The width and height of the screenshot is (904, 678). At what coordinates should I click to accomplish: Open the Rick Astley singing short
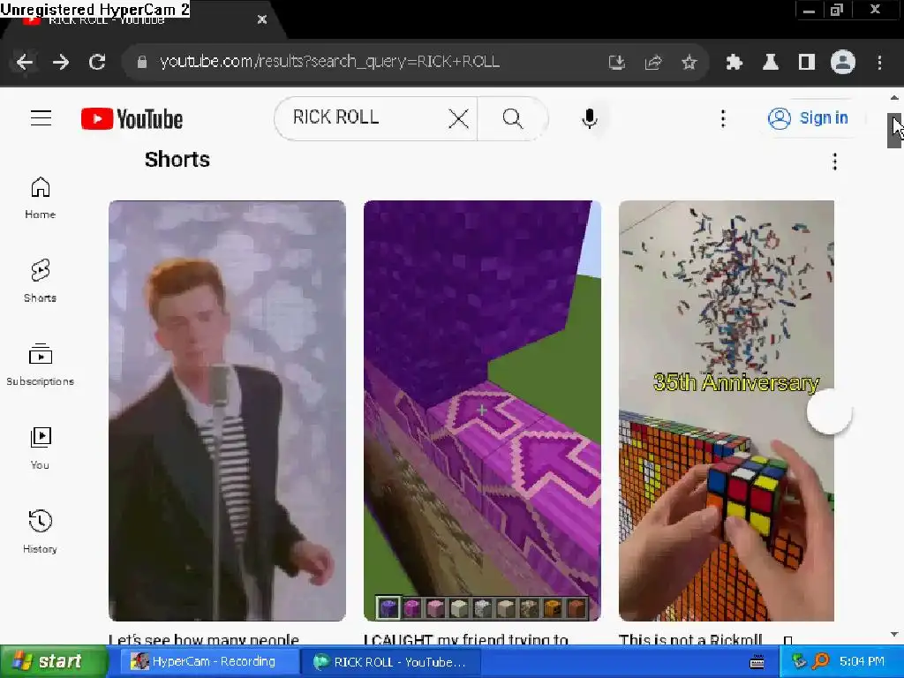tap(227, 411)
